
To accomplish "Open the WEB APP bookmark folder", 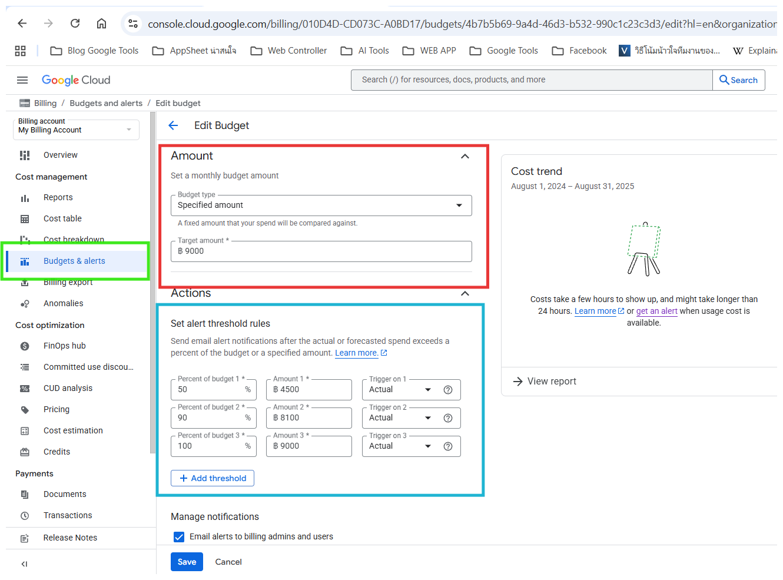I will 429,51.
